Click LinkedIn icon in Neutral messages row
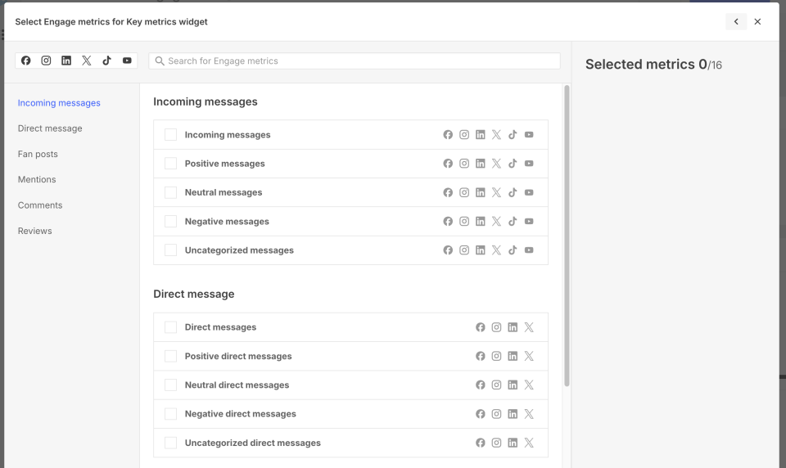The width and height of the screenshot is (786, 468). click(481, 192)
